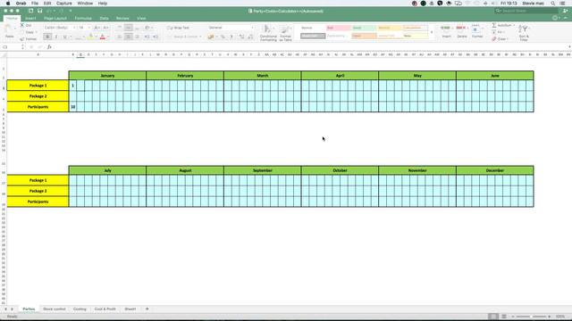Viewport: 572px width, 321px height.
Task: Open the Cost & Profit sheet tab
Action: click(x=105, y=309)
